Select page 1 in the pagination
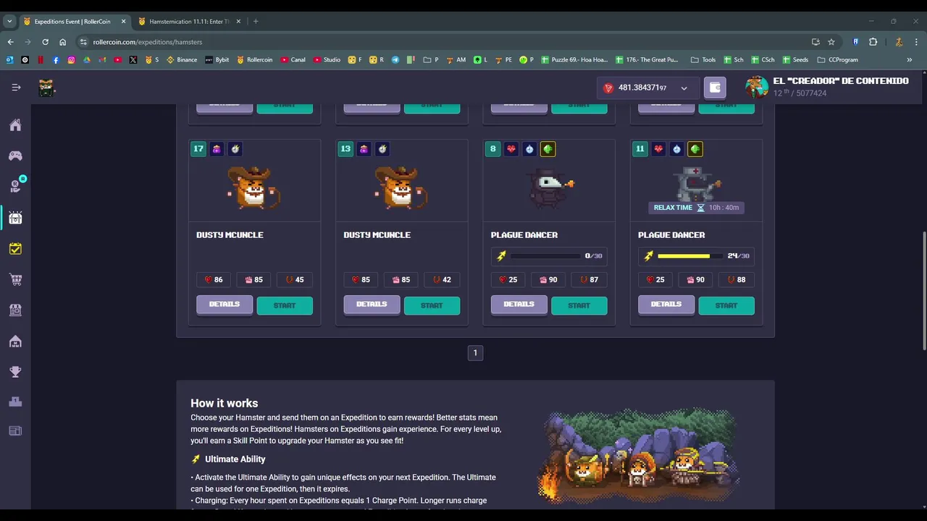927x521 pixels. pyautogui.click(x=475, y=353)
